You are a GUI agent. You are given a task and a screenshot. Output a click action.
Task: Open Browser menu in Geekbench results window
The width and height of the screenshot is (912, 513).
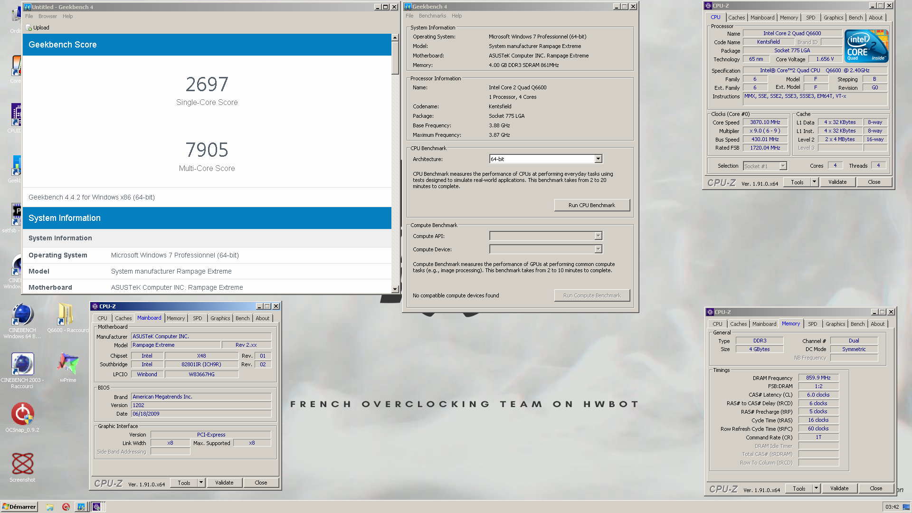click(47, 16)
